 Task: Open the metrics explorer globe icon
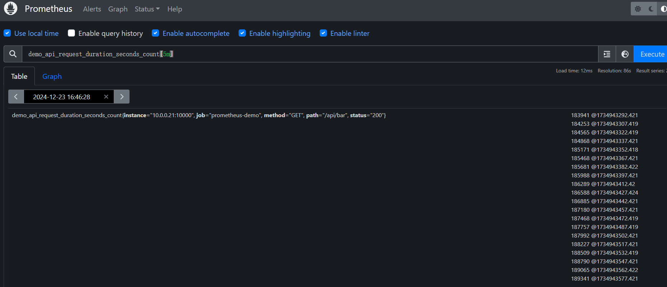point(625,54)
